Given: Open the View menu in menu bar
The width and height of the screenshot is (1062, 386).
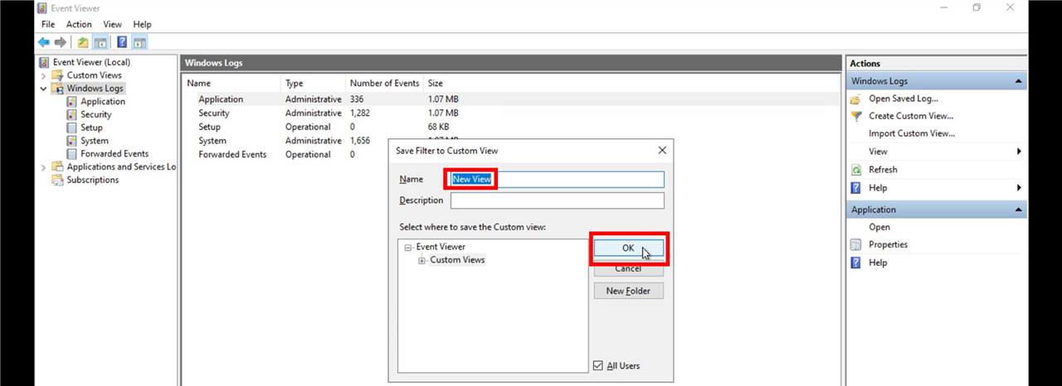Looking at the screenshot, I should 113,25.
